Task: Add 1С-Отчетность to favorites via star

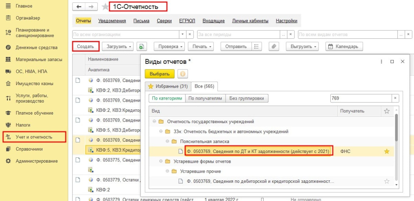Action: (105, 7)
